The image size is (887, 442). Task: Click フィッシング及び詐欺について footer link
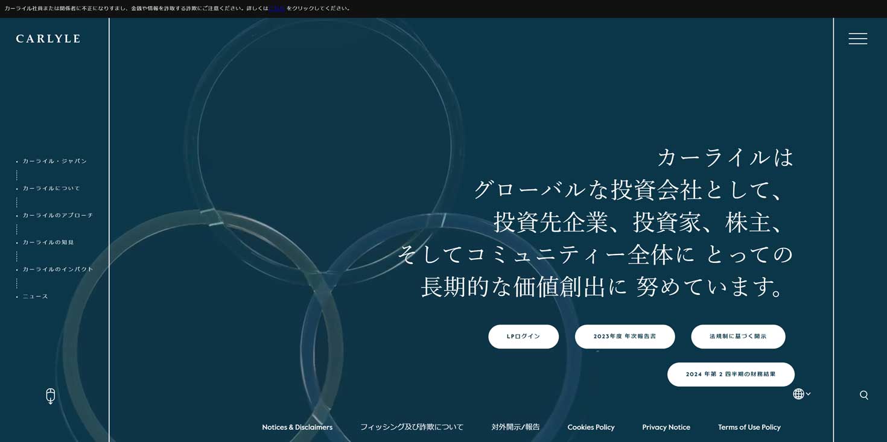pyautogui.click(x=412, y=427)
